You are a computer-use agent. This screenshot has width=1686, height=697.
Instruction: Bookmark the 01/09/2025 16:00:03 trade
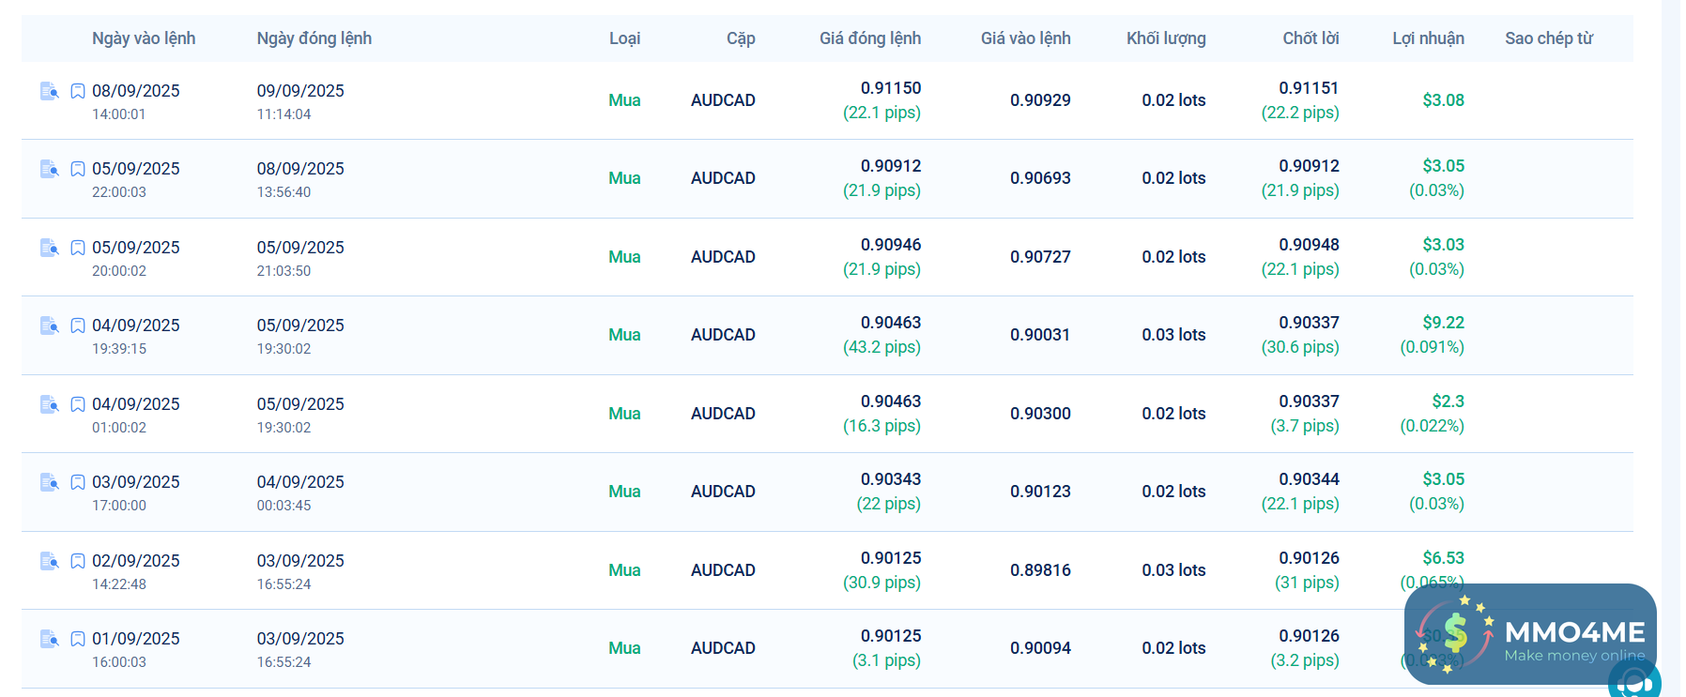click(x=78, y=639)
